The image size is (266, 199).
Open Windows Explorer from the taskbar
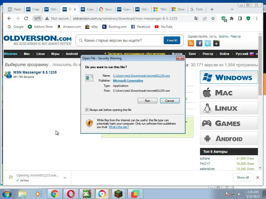(x=23, y=194)
